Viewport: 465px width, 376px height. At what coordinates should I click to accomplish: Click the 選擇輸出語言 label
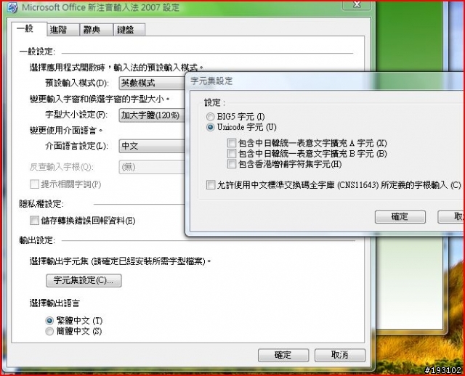point(54,303)
